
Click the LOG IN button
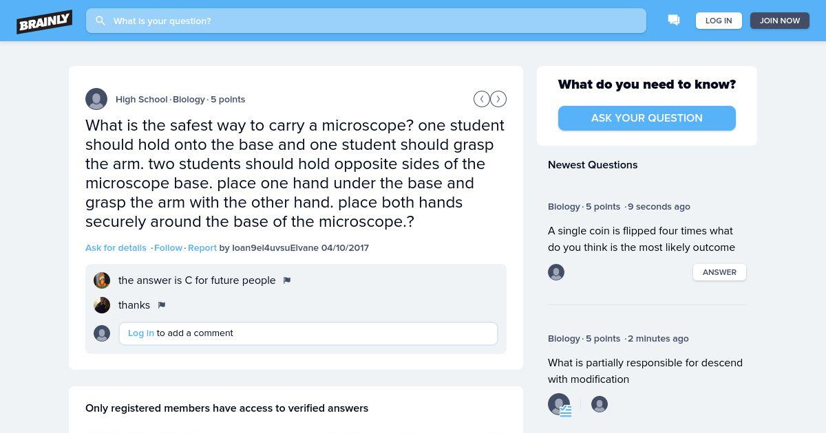(719, 21)
